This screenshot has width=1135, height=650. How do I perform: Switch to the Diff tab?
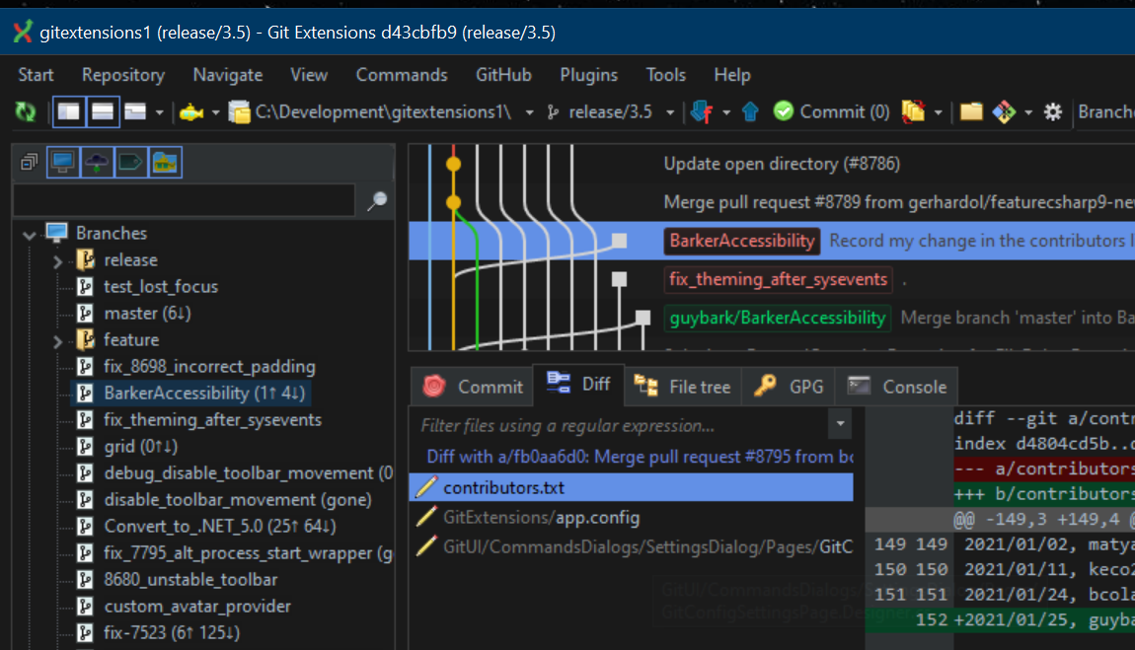pos(578,384)
